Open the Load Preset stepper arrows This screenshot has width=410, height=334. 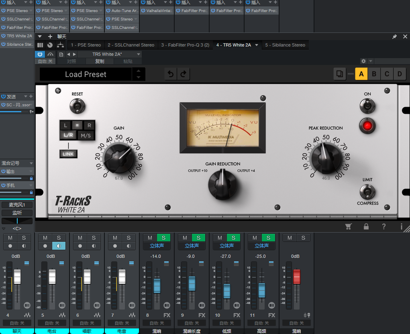pos(139,74)
